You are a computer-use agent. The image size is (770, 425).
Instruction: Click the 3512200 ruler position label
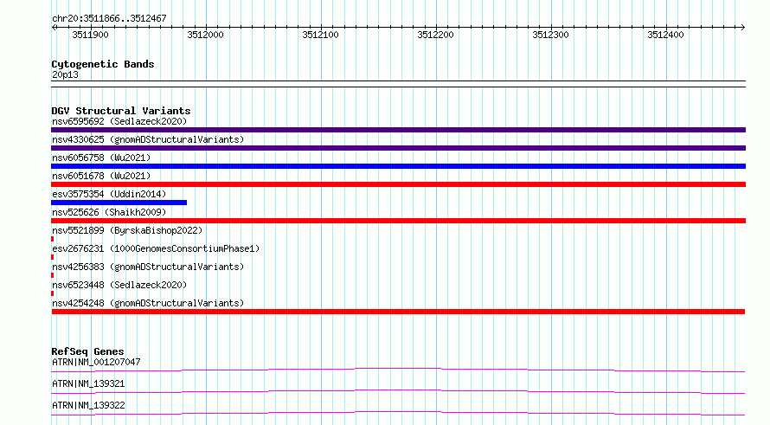(435, 35)
